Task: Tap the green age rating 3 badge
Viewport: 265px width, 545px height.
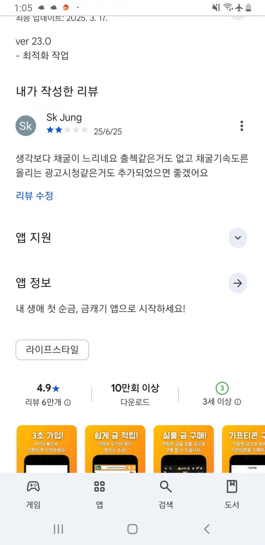Action: 222,388
